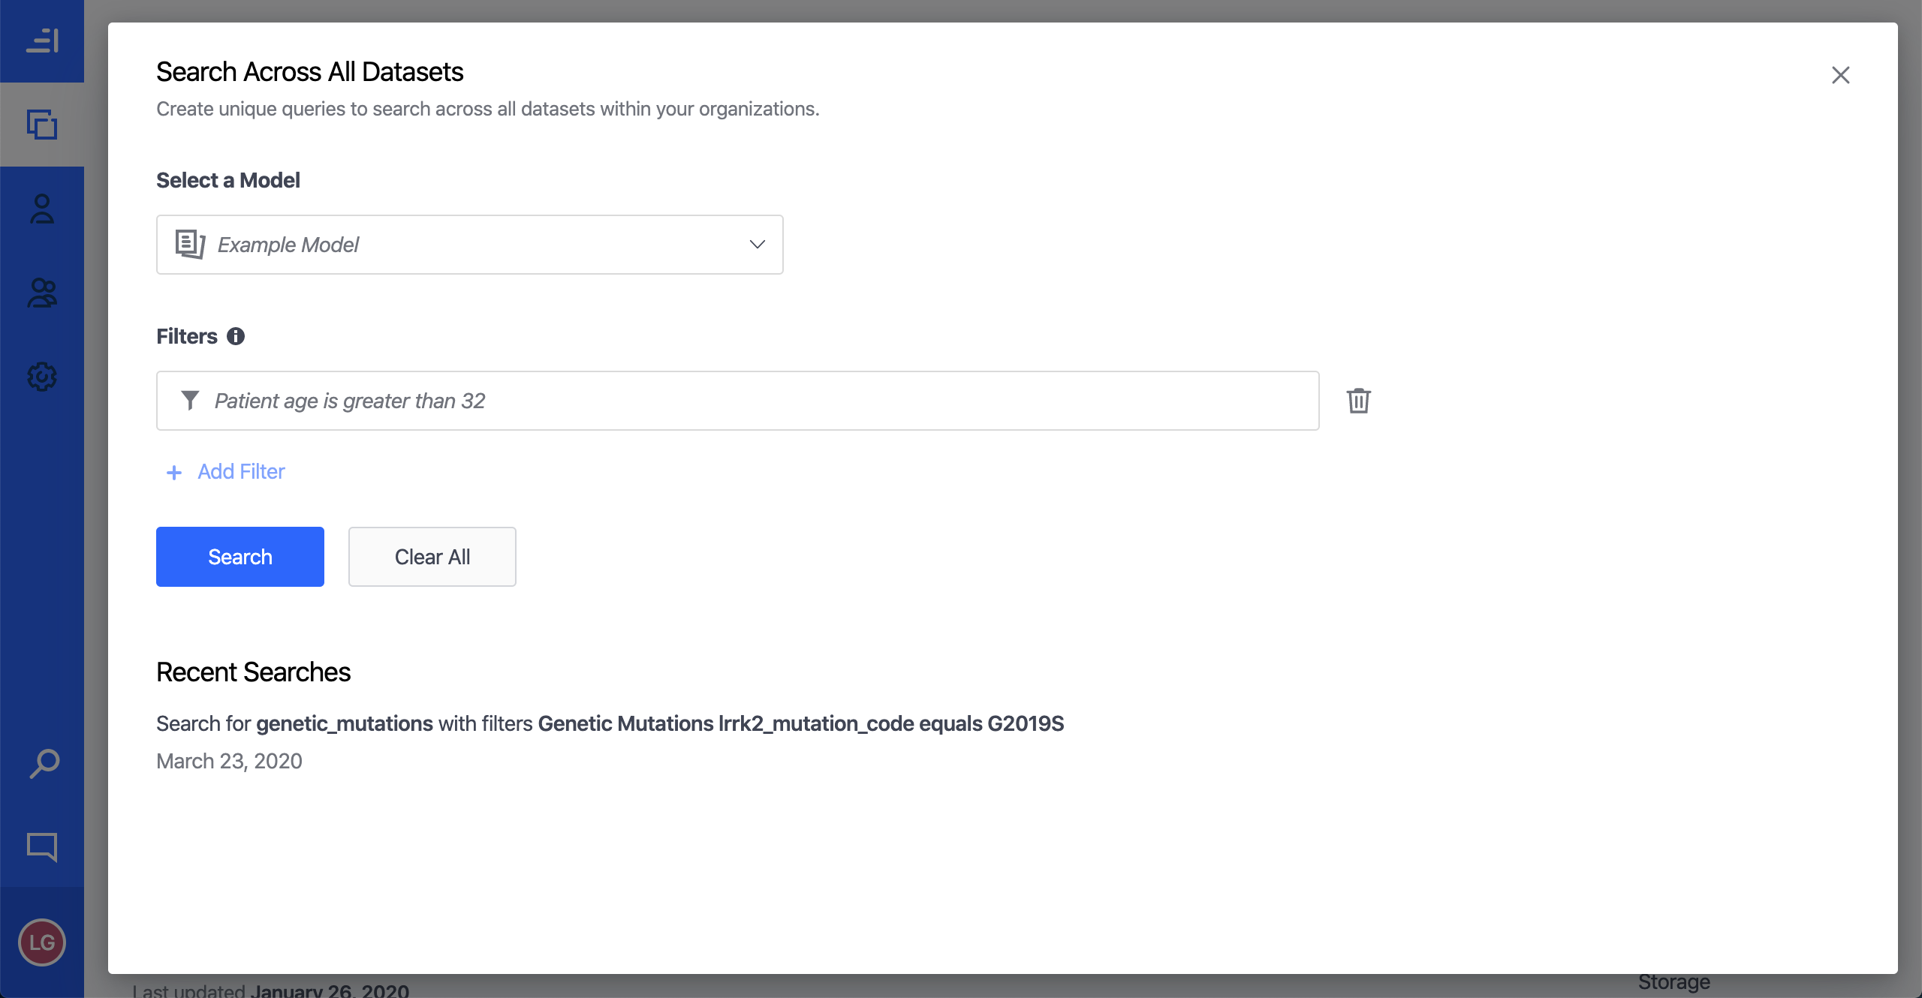Click the funnel icon in filter field
Image resolution: width=1922 pixels, height=998 pixels.
(190, 401)
